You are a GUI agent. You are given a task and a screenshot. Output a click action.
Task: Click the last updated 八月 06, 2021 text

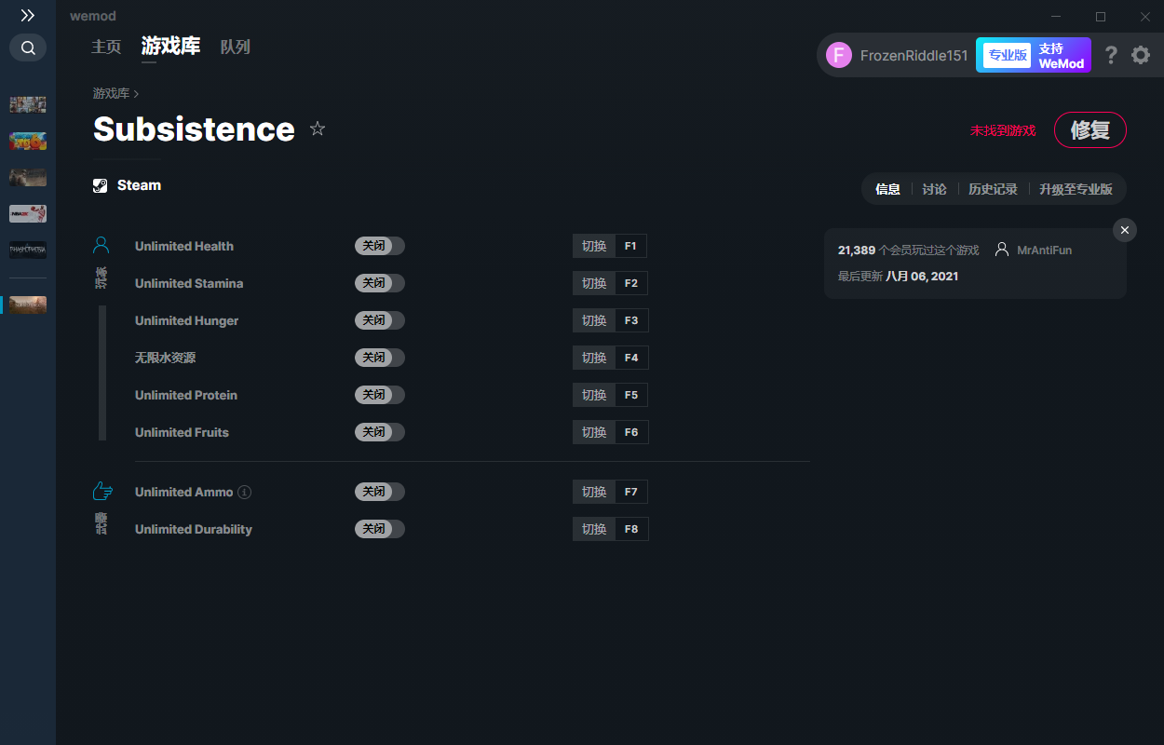[898, 276]
